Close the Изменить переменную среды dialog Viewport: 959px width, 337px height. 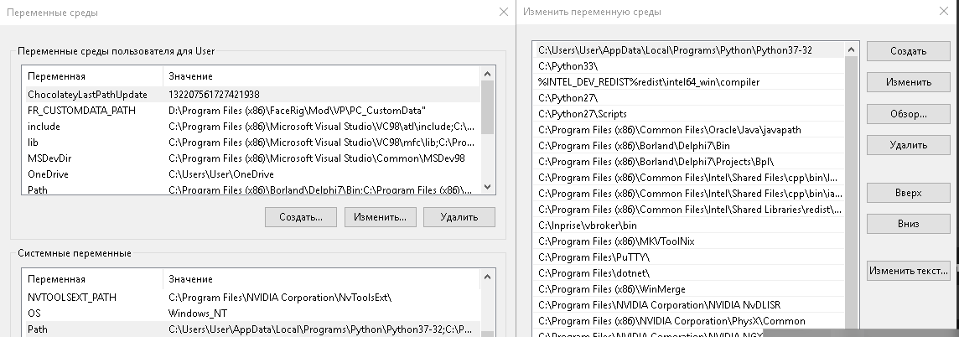click(x=946, y=12)
